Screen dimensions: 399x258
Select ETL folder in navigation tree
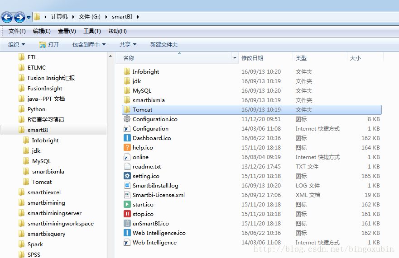coord(28,57)
